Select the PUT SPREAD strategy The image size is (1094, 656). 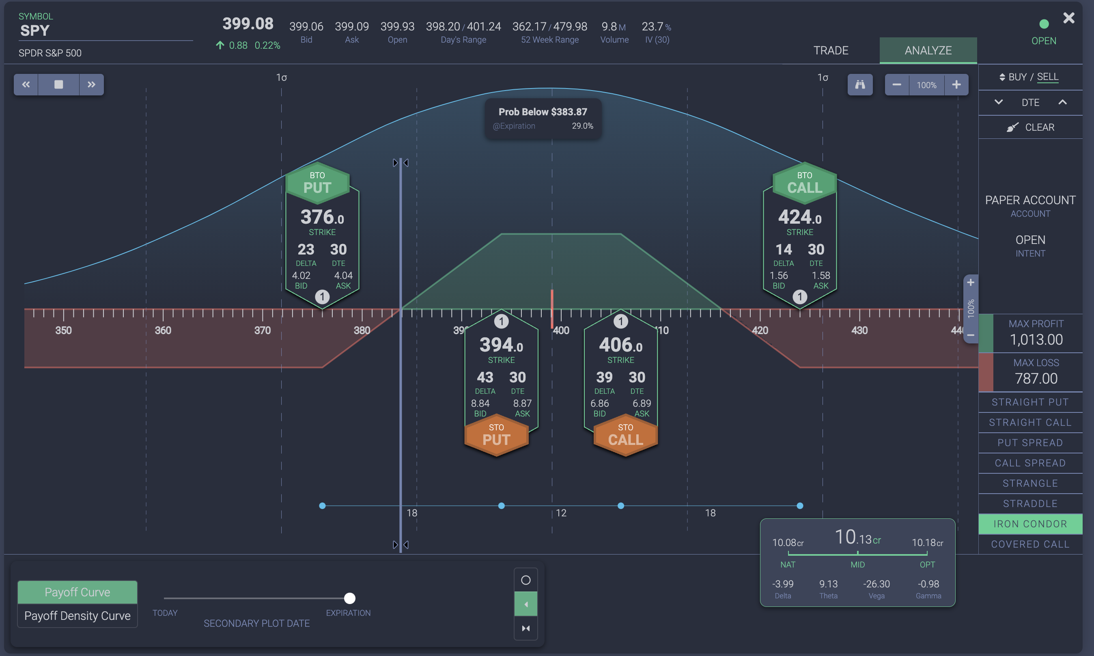pos(1030,442)
